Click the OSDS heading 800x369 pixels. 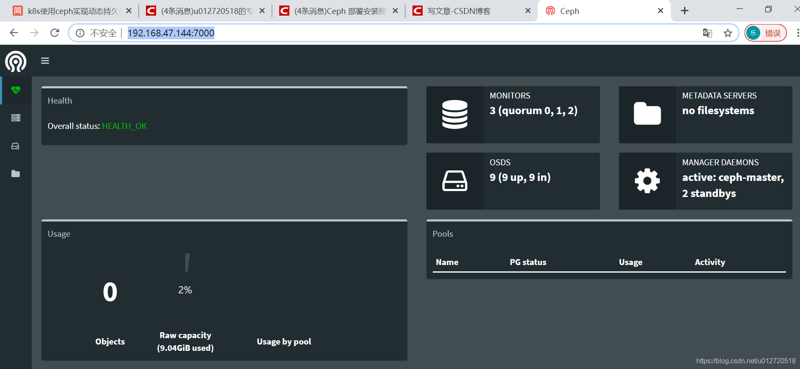pos(500,163)
